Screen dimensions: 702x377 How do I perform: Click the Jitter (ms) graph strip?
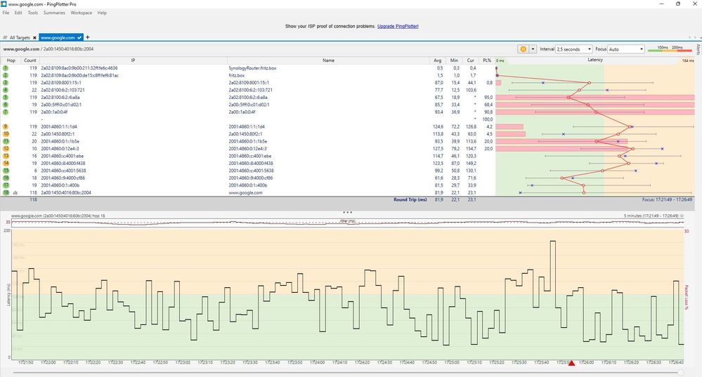click(347, 223)
